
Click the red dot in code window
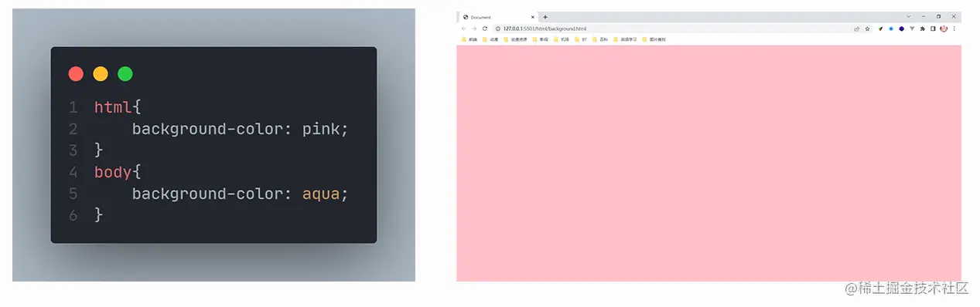click(76, 74)
